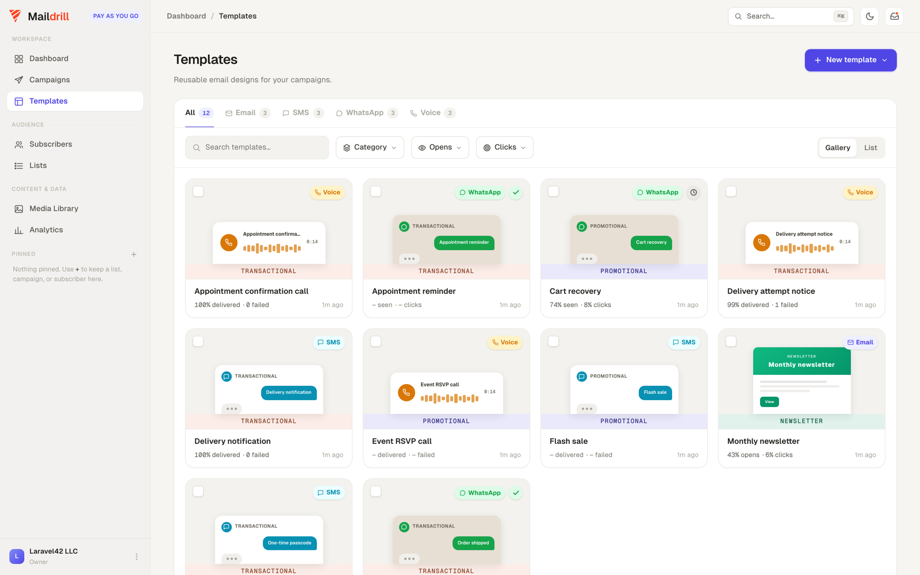Select the Appointment confirmation call checkbox
The image size is (920, 575).
[x=198, y=191]
